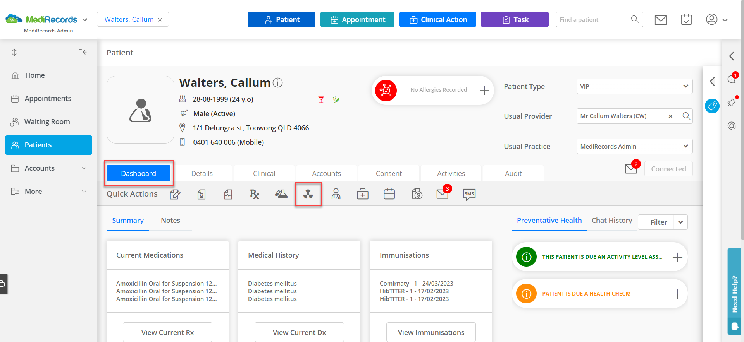Viewport: 744px width, 342px height.
Task: Click the referral person quick action icon
Action: click(x=336, y=194)
